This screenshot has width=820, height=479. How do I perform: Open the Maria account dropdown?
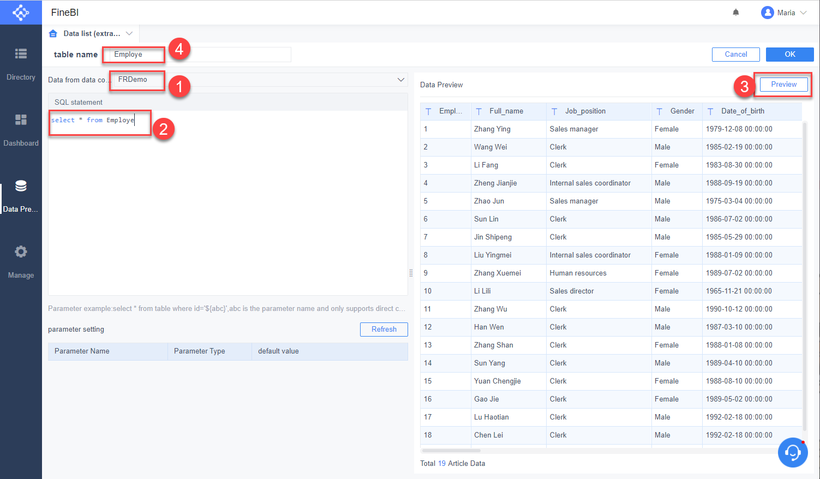784,12
